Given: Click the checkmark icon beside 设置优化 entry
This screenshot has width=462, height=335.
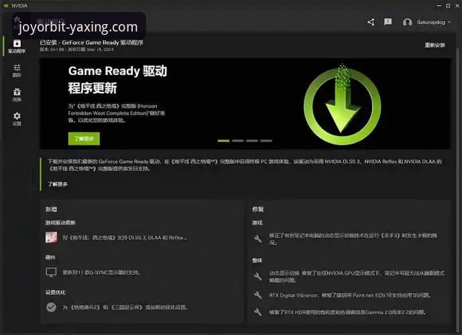Looking at the screenshot, I should 51,307.
